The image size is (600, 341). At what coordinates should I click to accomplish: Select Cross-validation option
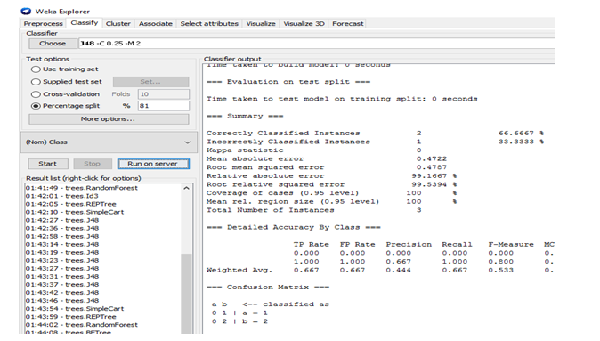pos(66,94)
